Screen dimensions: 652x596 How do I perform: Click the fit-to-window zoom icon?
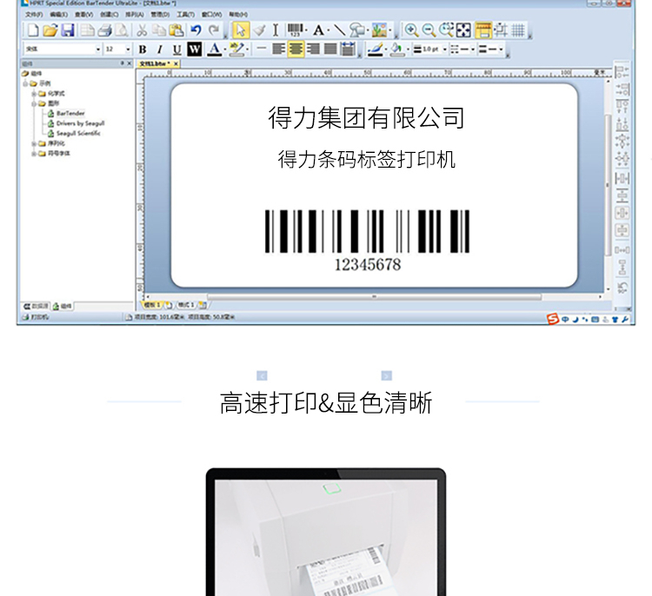463,30
